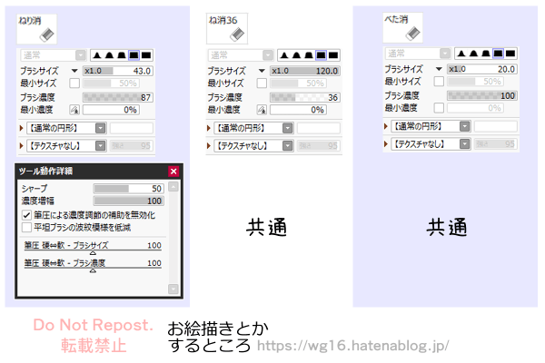Adjust シャープ slider showing 50
This screenshot has width=545, height=363.
point(129,189)
